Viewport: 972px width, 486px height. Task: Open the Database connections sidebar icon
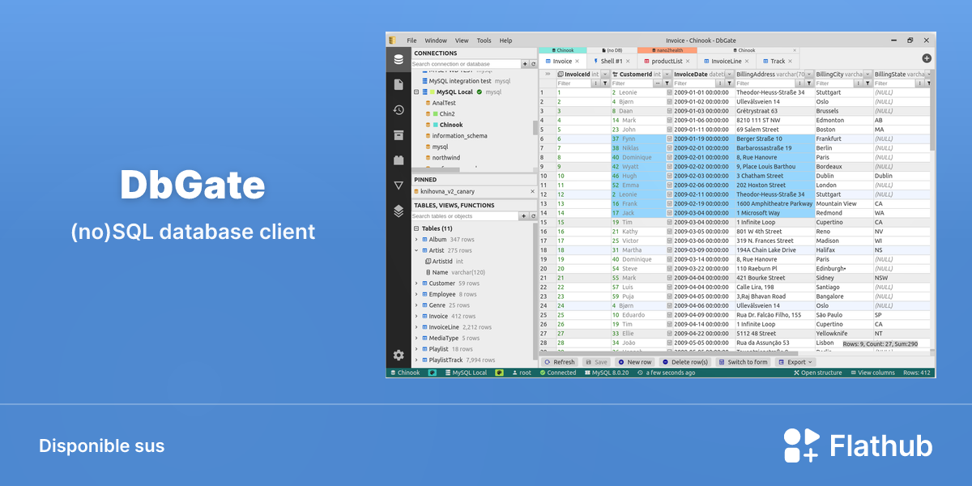398,59
